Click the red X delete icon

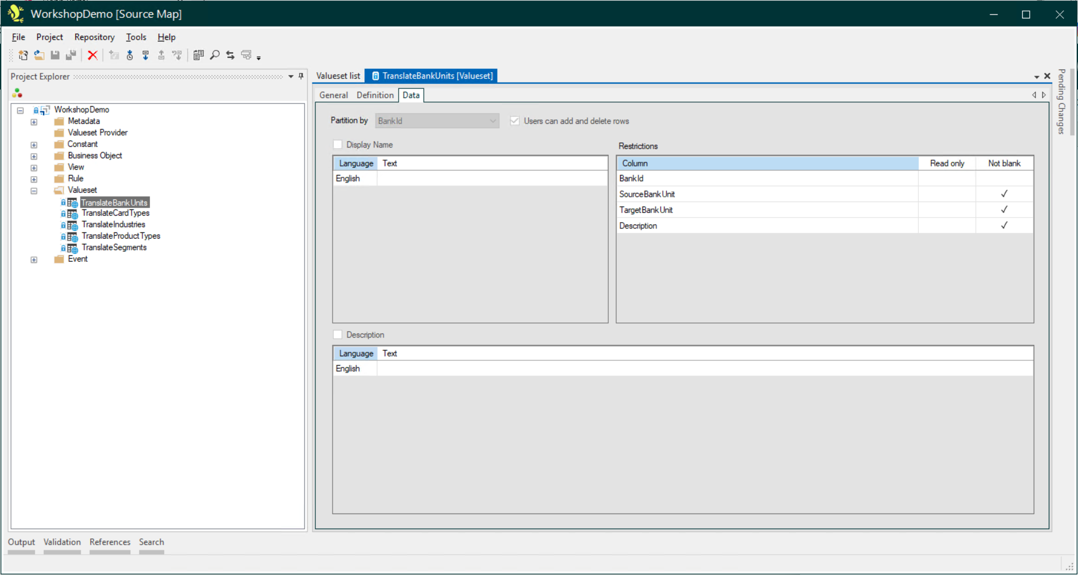(92, 55)
